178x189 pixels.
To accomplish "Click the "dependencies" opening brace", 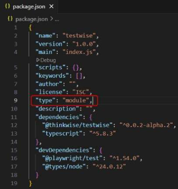I will pos(91,117).
